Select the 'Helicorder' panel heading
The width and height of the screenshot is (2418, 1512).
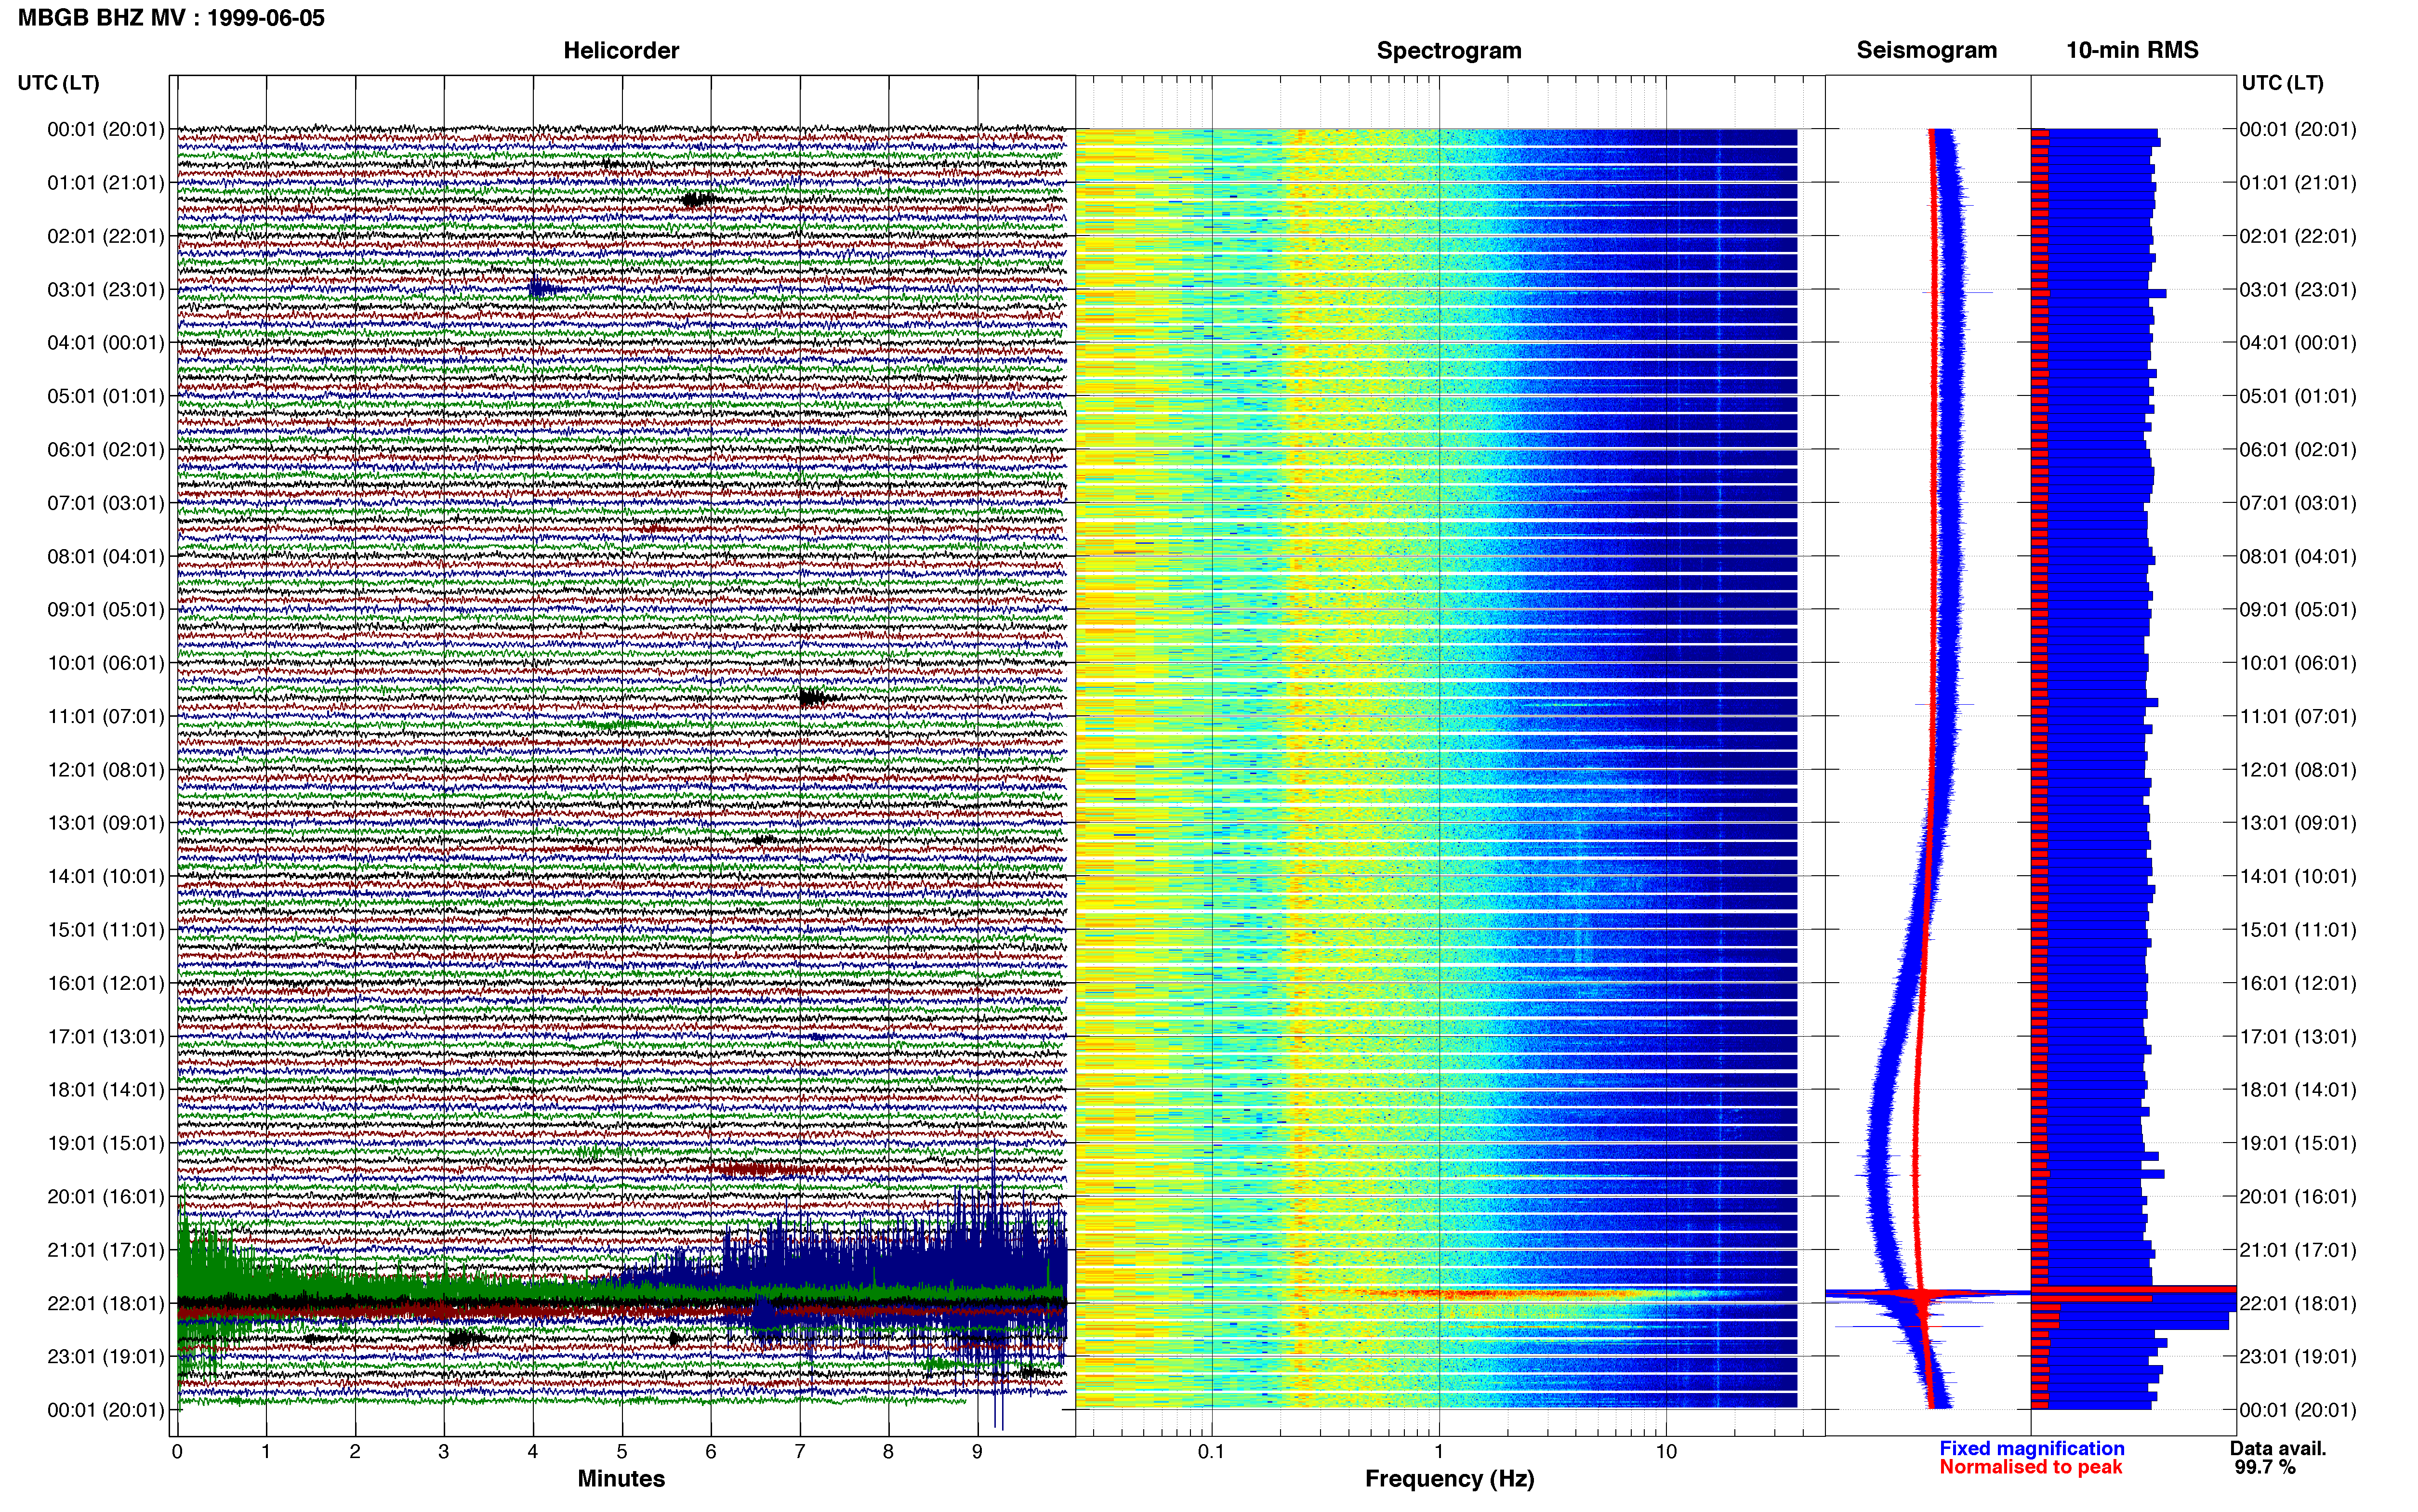click(621, 50)
